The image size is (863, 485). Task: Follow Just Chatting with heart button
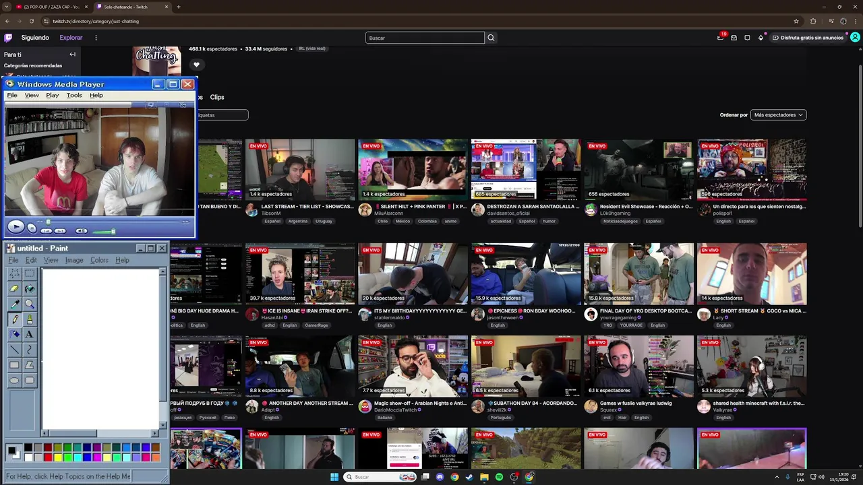pos(196,65)
